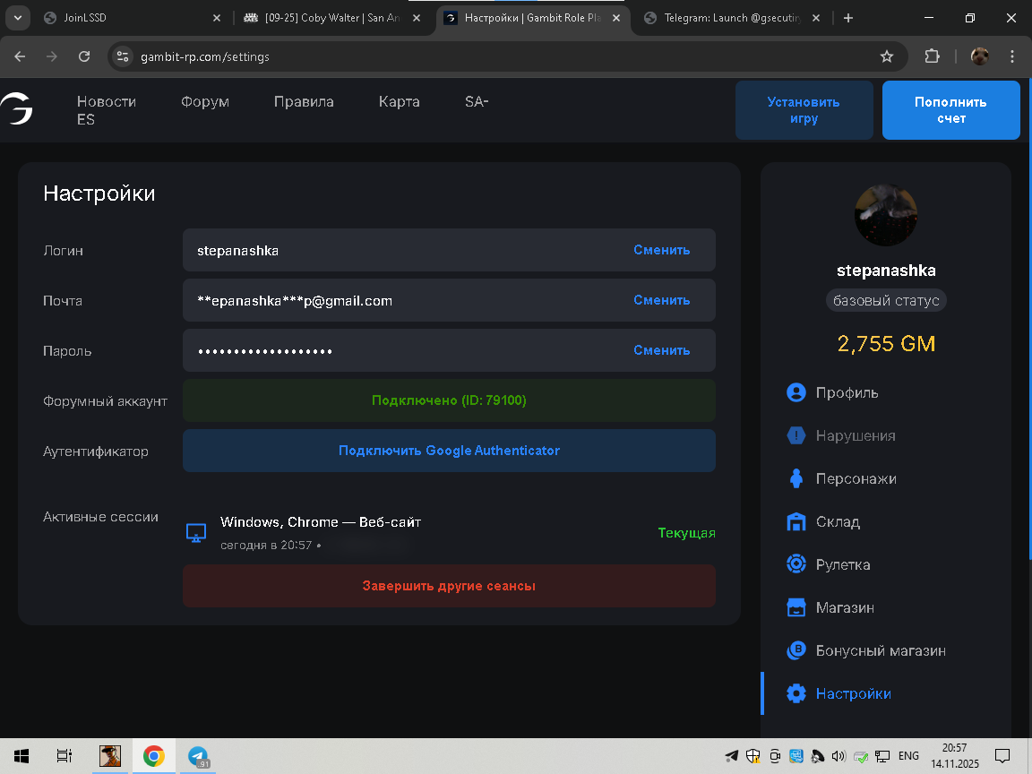The height and width of the screenshot is (774, 1032).
Task: Open the Новости menu item
Action: pyautogui.click(x=106, y=101)
